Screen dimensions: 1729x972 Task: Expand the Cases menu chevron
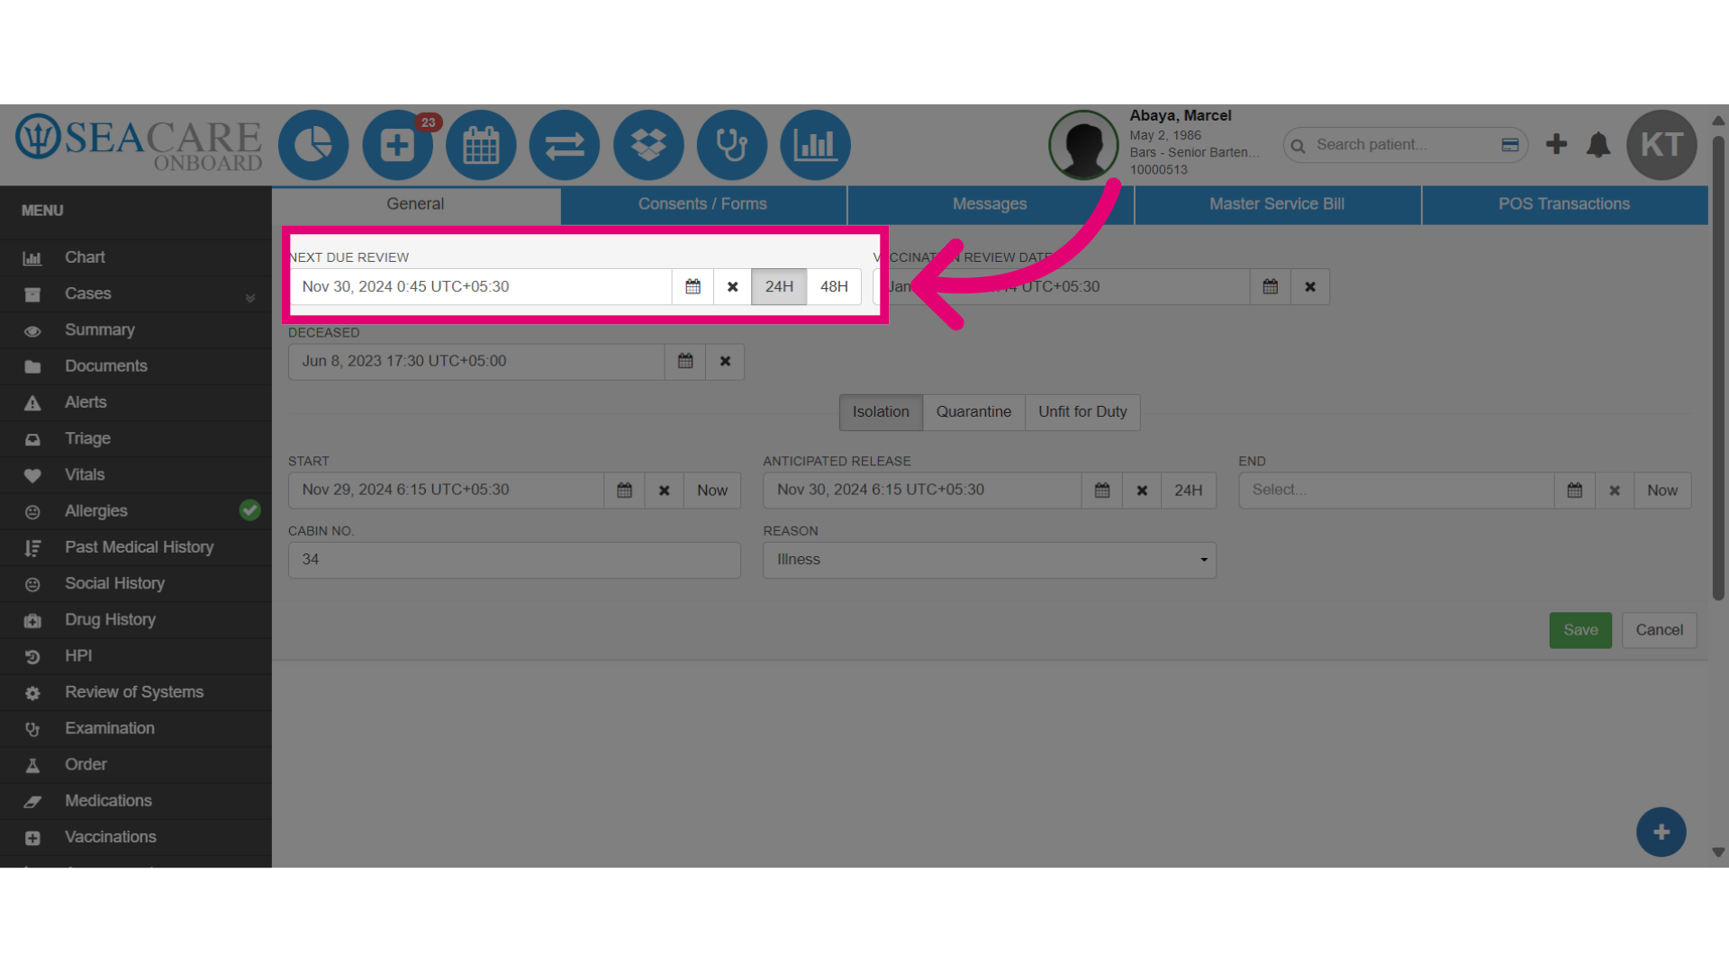coord(249,298)
